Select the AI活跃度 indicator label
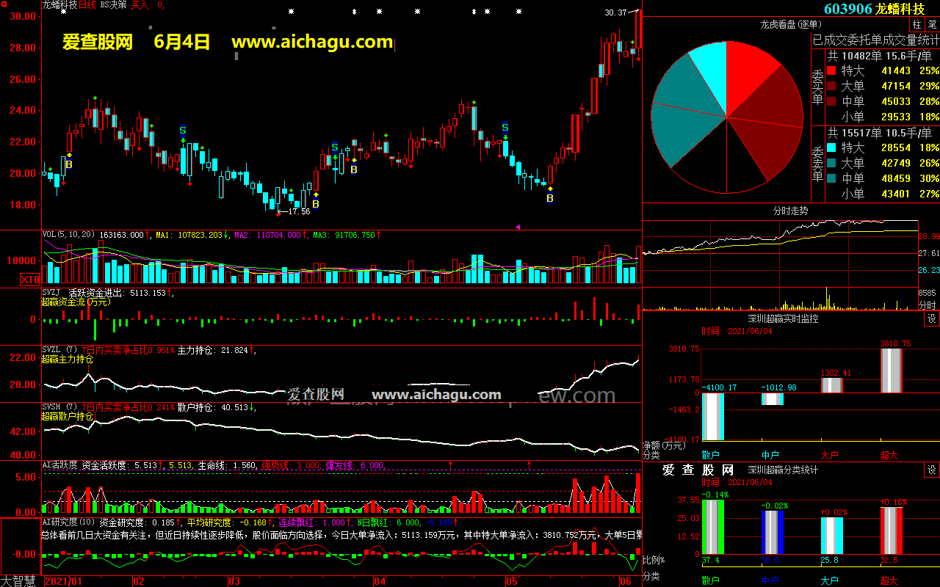Image resolution: width=940 pixels, height=587 pixels. click(x=59, y=464)
